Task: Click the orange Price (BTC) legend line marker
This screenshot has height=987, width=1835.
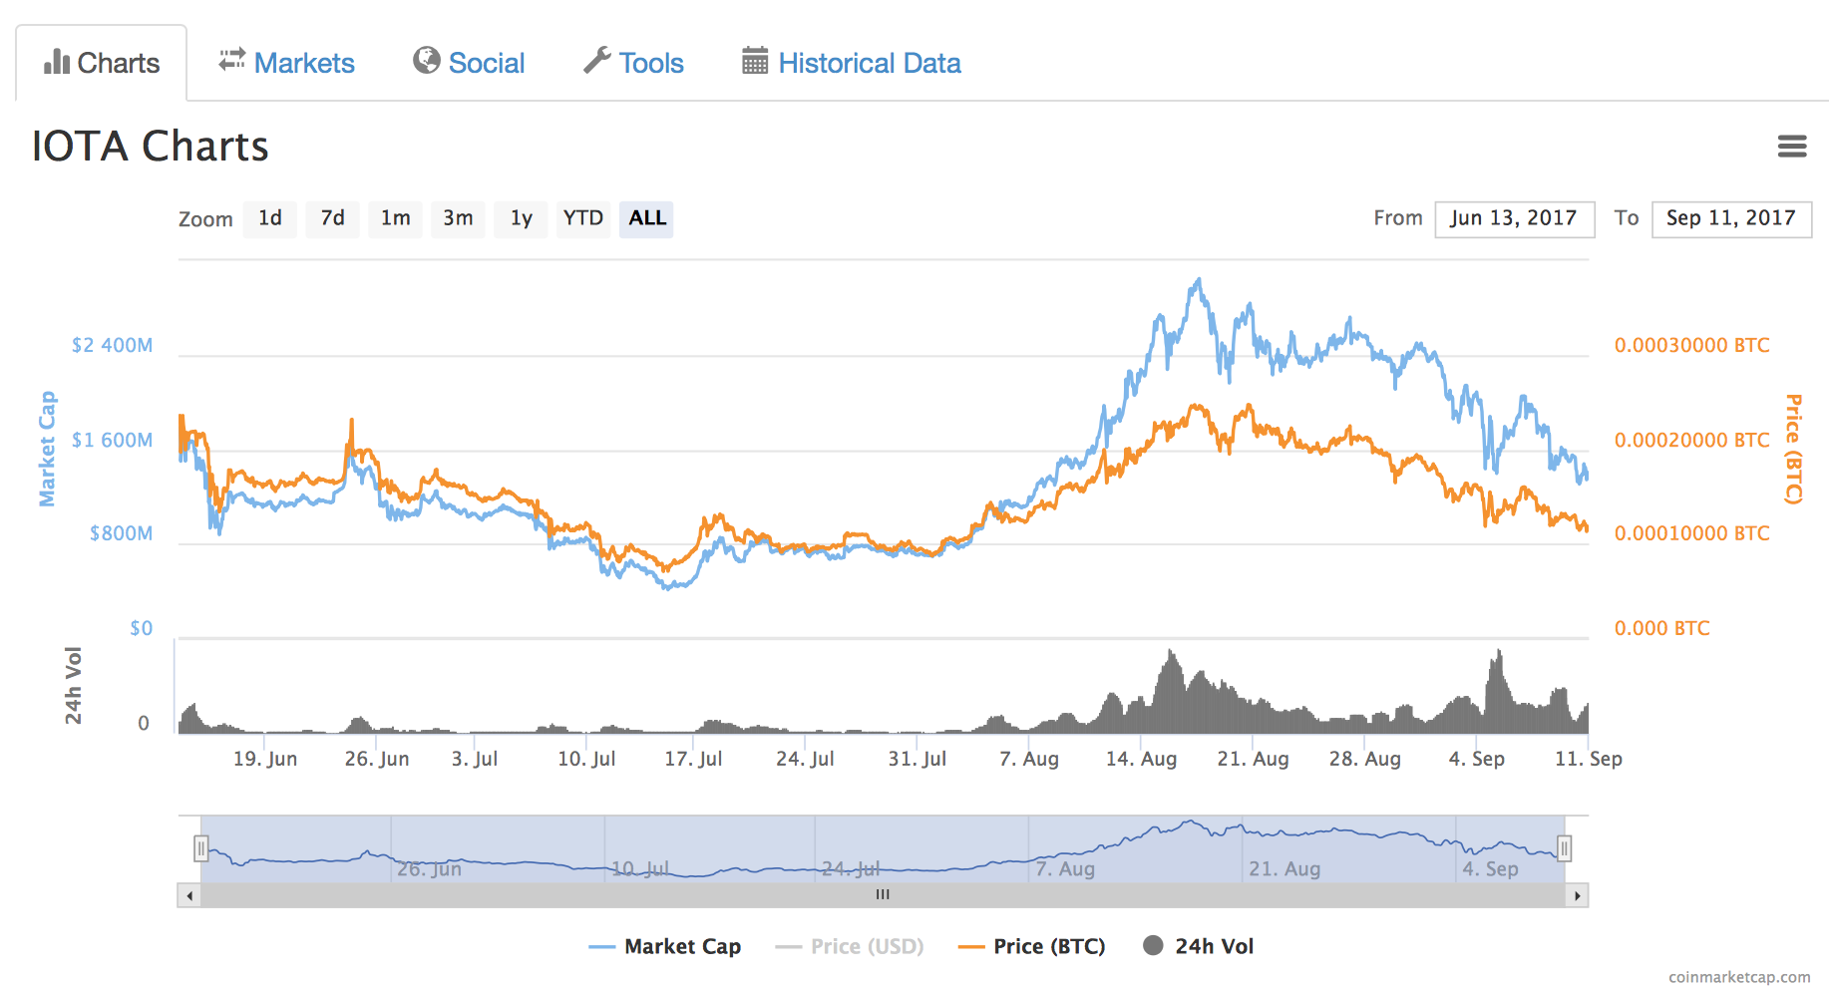Action: [971, 947]
